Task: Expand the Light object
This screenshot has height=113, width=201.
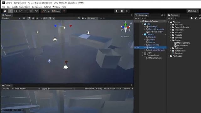Action: pos(143,53)
